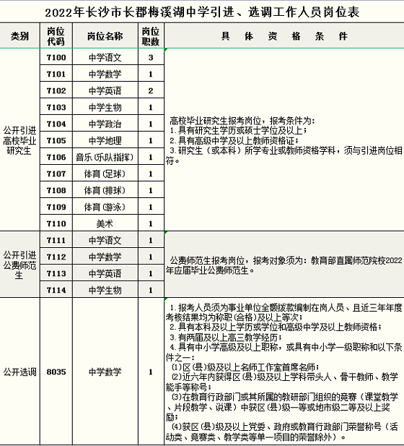This screenshot has width=404, height=446.
Task: Click the 中学地理 cell
Action: pyautogui.click(x=105, y=140)
